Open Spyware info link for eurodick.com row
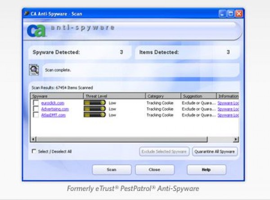270x200 pixels. [228, 103]
